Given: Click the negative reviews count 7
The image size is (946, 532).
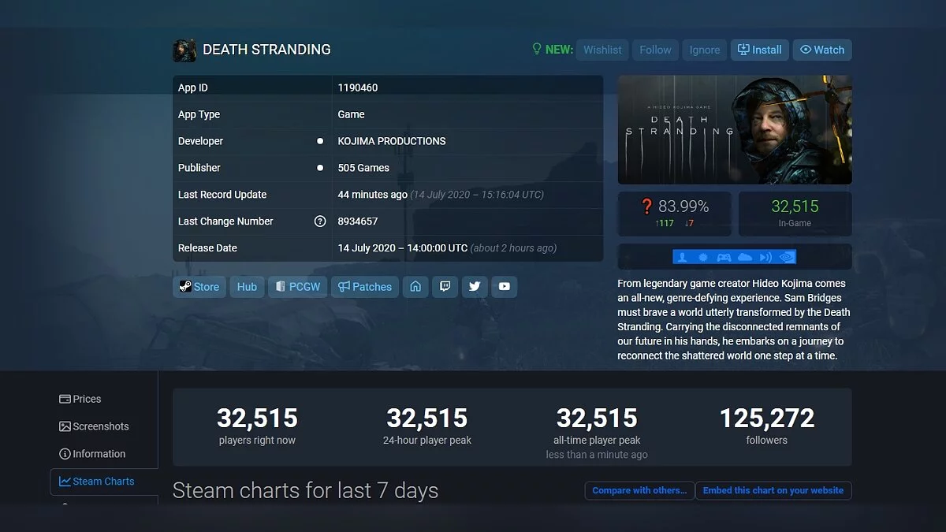Looking at the screenshot, I should pyautogui.click(x=689, y=223).
